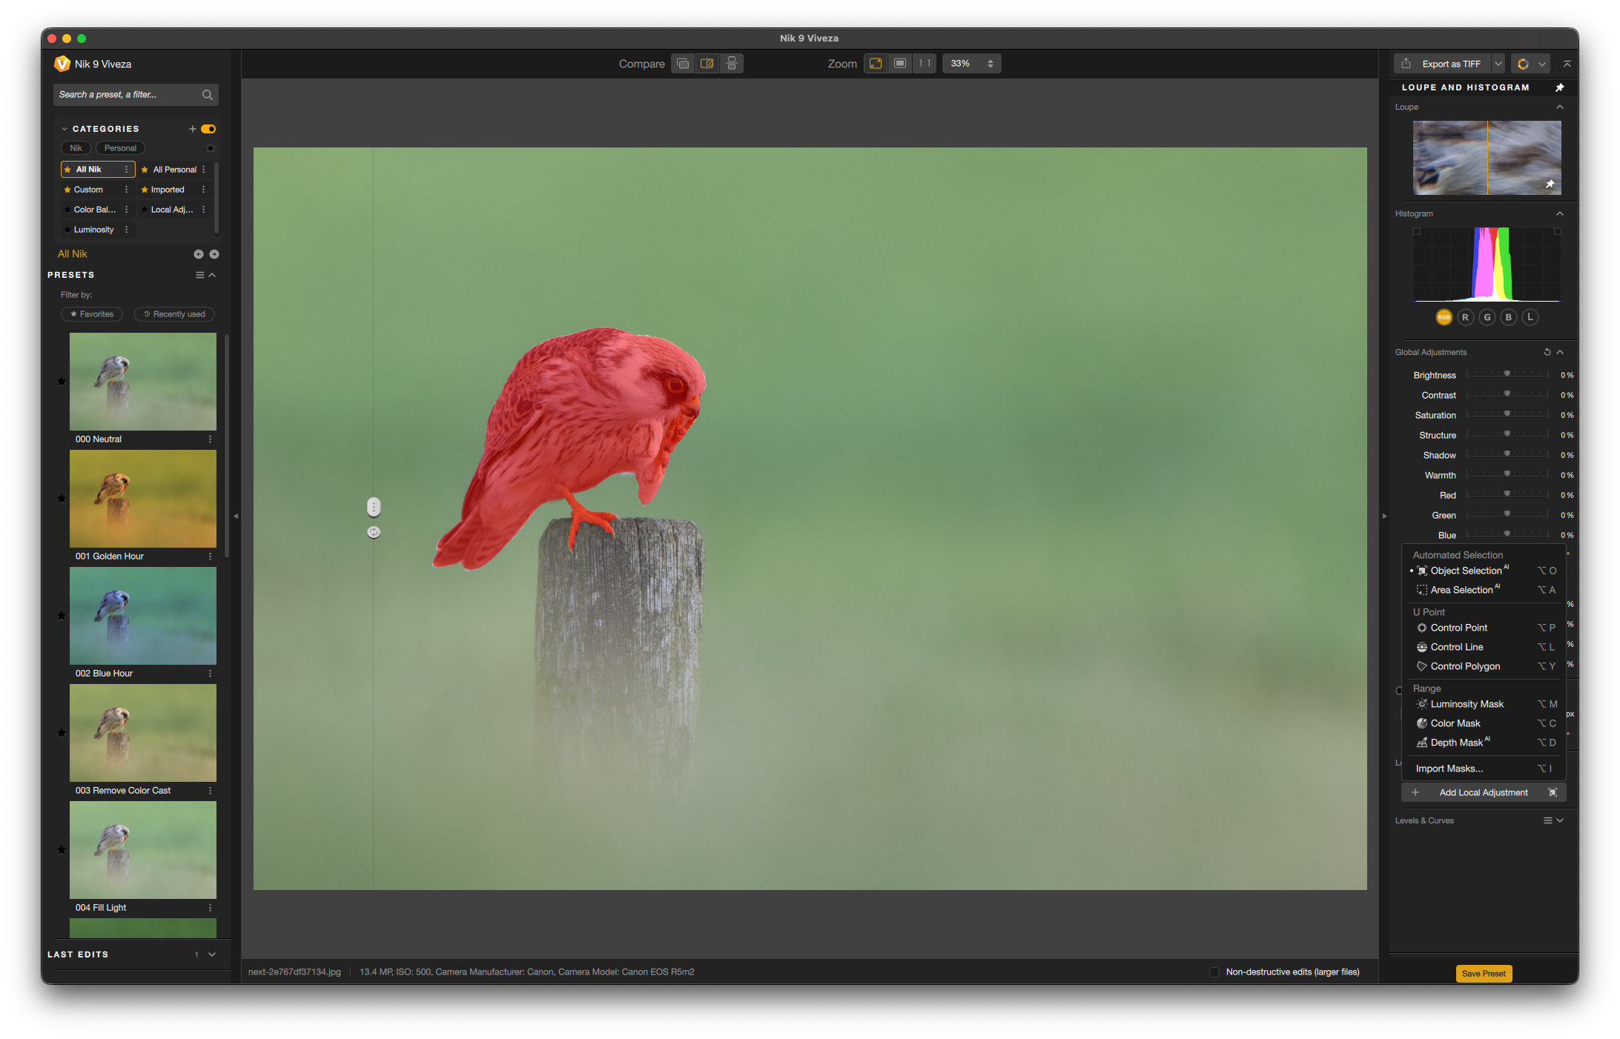The width and height of the screenshot is (1620, 1039).
Task: Reset Global Adjustments with the reset icon
Action: pos(1547,352)
